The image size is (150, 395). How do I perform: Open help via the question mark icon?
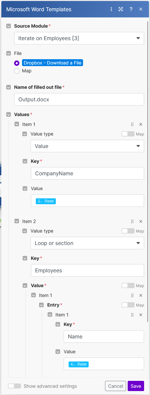[131, 9]
